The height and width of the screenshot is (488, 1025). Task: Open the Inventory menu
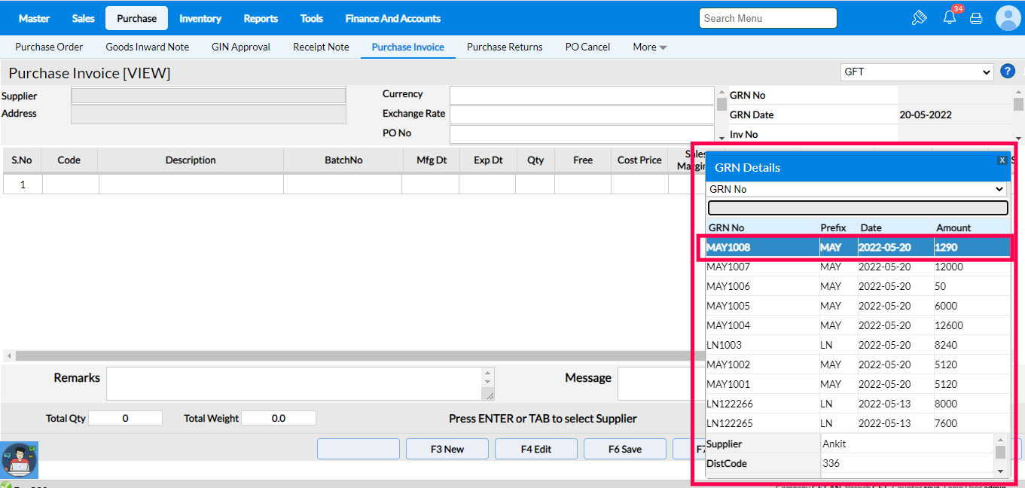pos(200,18)
